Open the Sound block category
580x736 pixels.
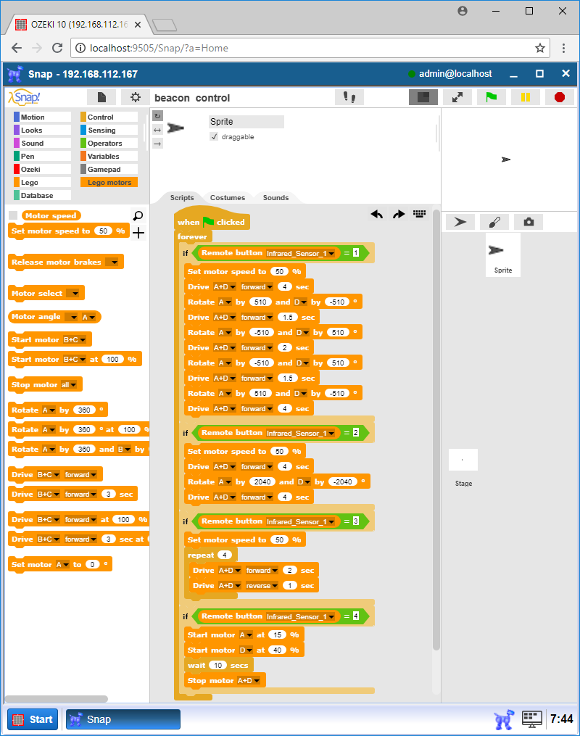(42, 143)
